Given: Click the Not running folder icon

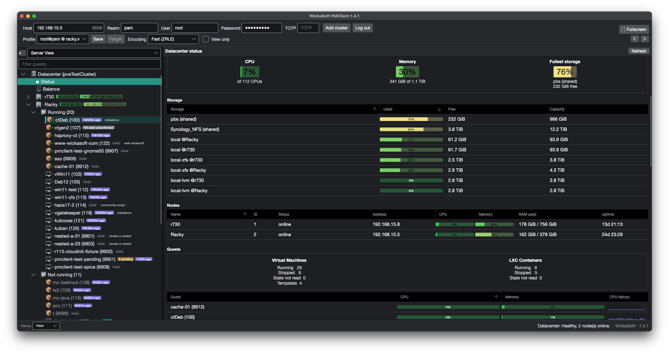Looking at the screenshot, I should pos(44,274).
